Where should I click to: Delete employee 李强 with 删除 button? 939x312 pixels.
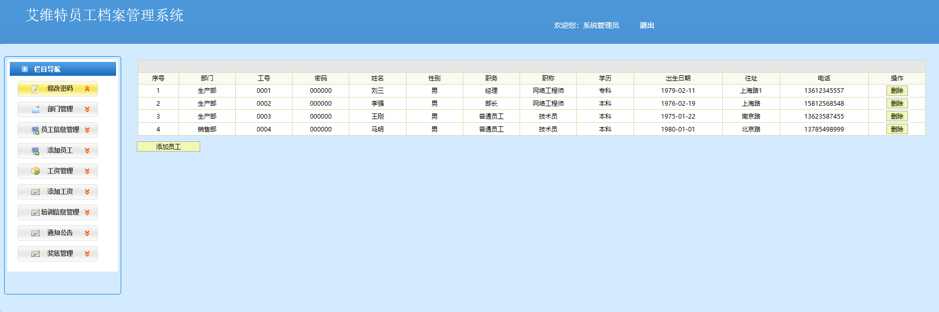[x=897, y=104]
